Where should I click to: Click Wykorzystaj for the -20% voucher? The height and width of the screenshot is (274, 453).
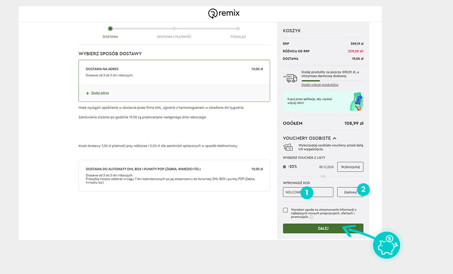(x=350, y=167)
